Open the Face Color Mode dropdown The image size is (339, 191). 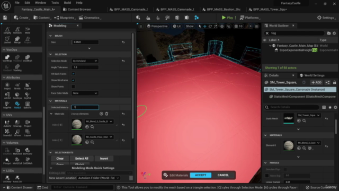coord(85,93)
